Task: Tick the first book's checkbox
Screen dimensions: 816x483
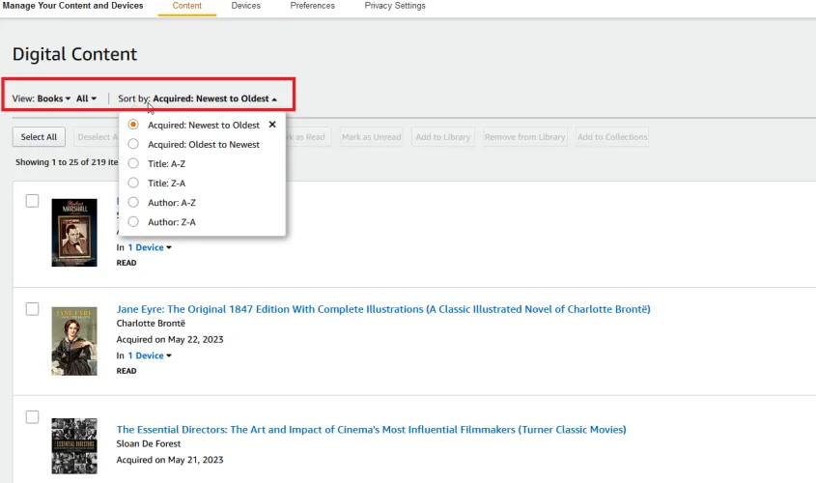Action: point(32,201)
